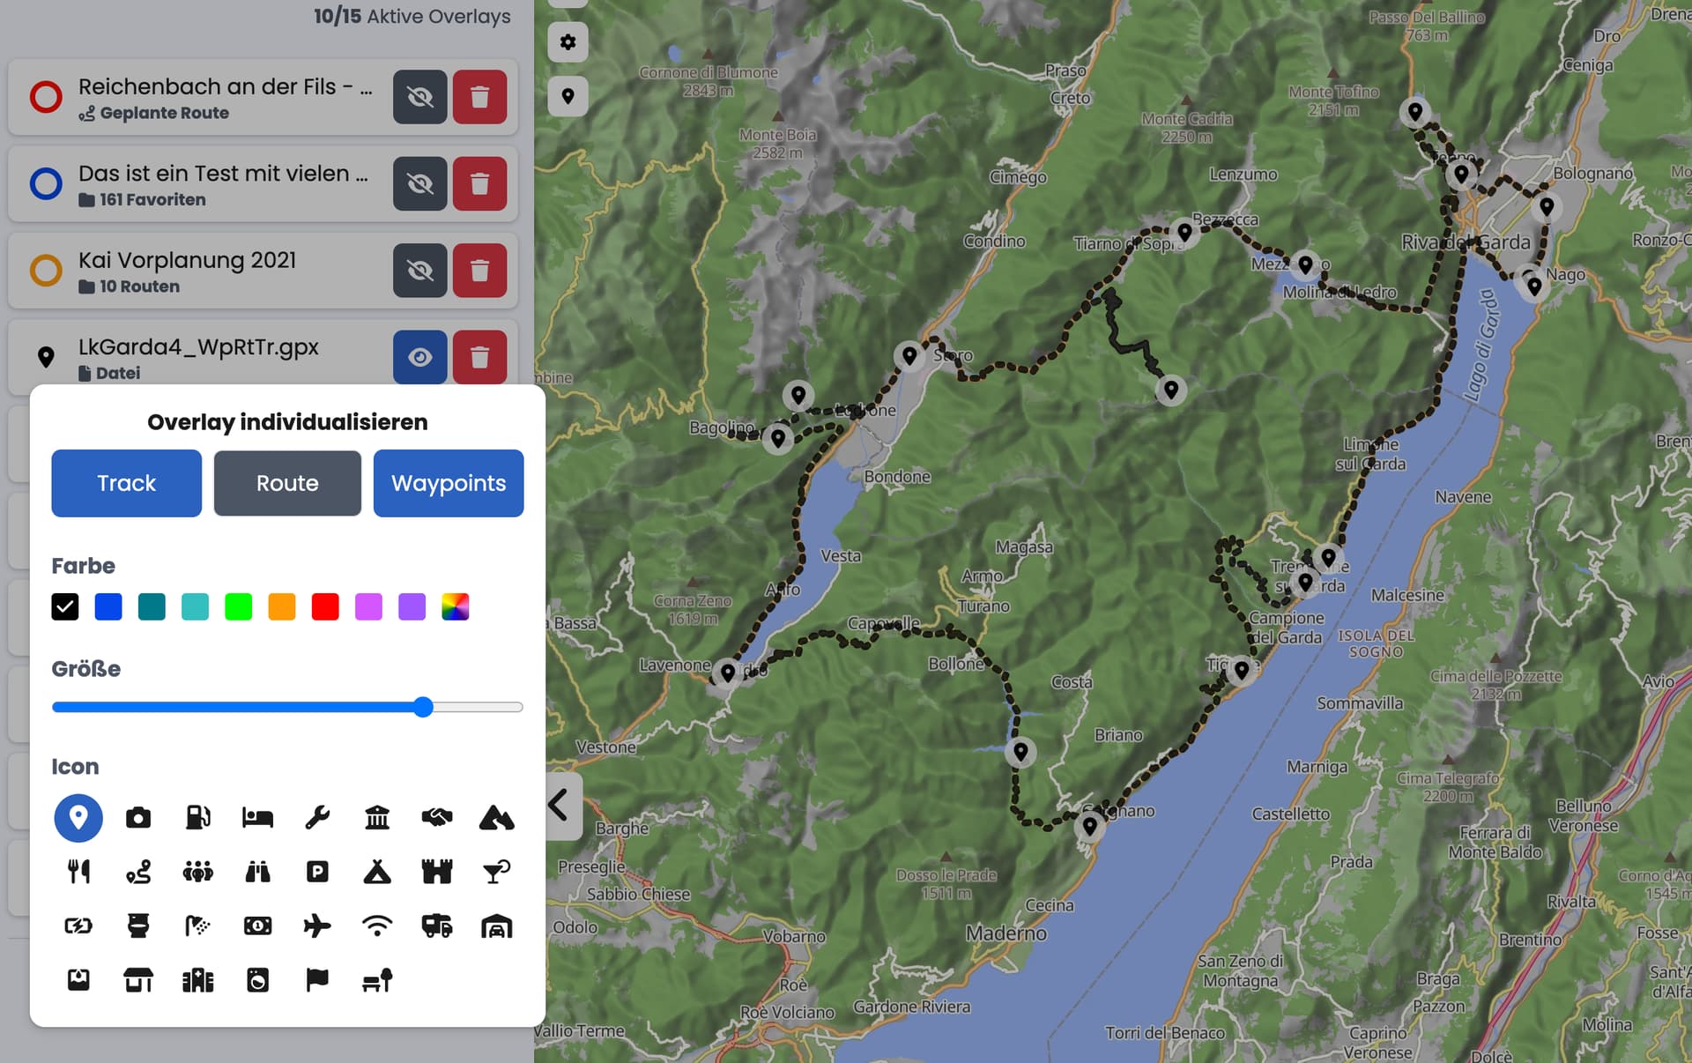Select the camper van icon
Image resolution: width=1692 pixels, height=1063 pixels.
pyautogui.click(x=437, y=925)
